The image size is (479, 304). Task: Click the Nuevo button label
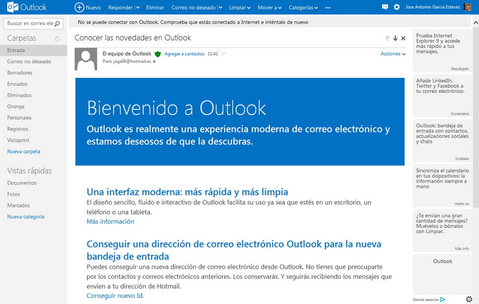(93, 8)
